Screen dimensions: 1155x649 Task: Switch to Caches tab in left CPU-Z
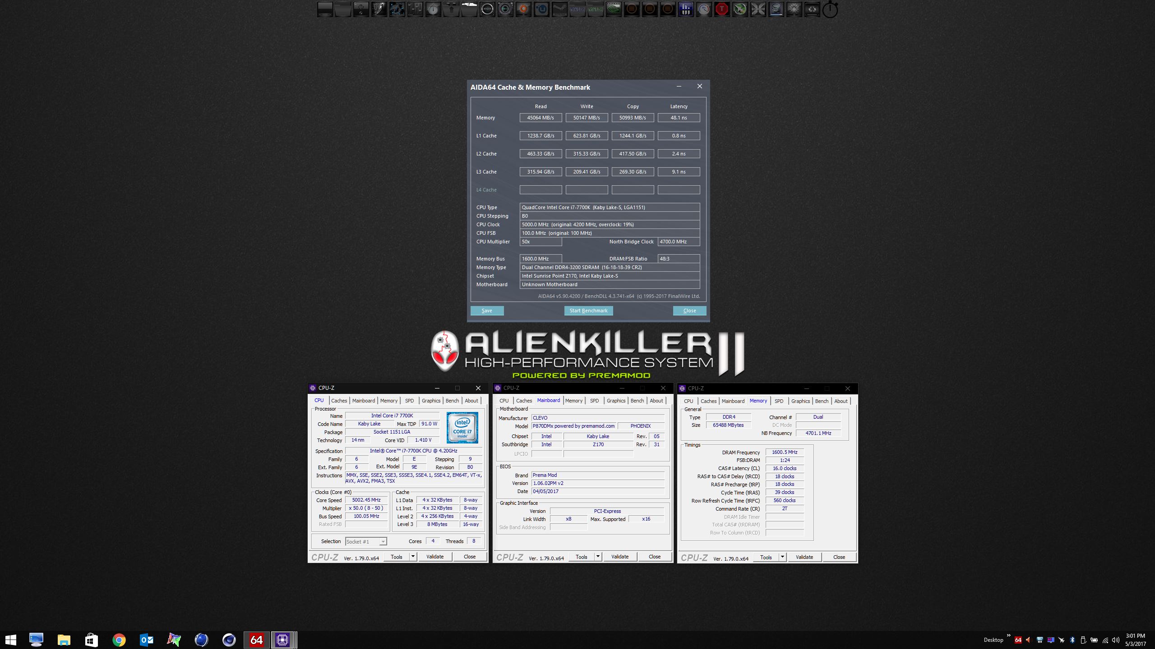point(339,401)
